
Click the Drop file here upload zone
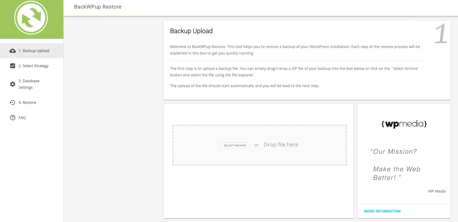coord(259,145)
